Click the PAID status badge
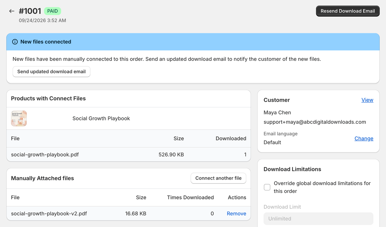The width and height of the screenshot is (386, 227). click(x=52, y=11)
